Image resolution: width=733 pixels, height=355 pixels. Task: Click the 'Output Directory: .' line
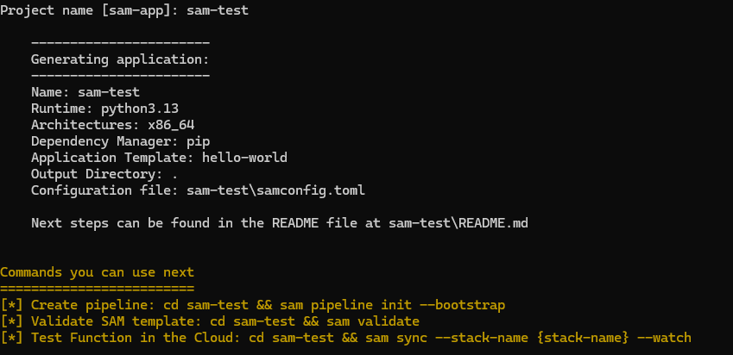(104, 174)
